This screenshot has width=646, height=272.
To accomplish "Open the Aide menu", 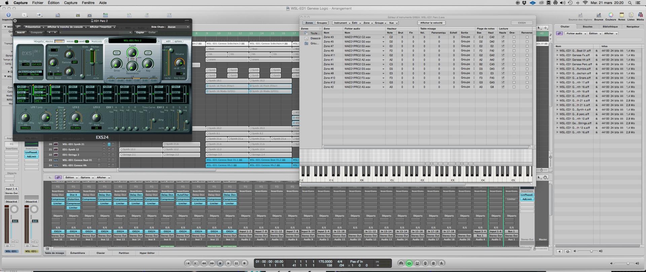I will [x=103, y=3].
